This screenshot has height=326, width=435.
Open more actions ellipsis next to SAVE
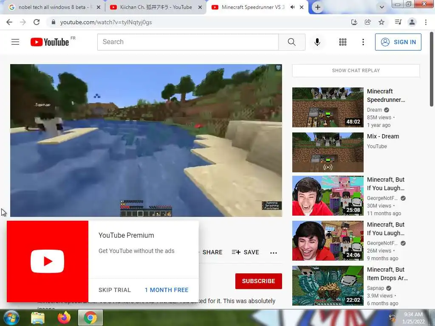(x=274, y=253)
